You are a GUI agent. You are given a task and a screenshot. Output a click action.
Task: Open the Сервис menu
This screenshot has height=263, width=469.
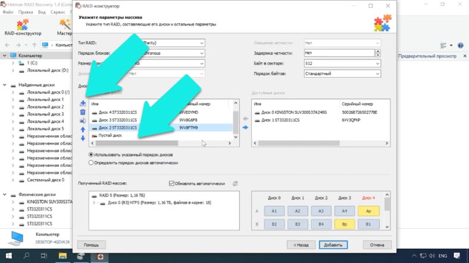58,12
